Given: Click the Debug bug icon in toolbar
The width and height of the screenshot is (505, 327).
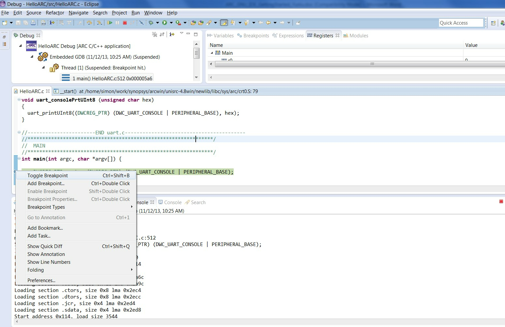Looking at the screenshot, I should click(151, 23).
